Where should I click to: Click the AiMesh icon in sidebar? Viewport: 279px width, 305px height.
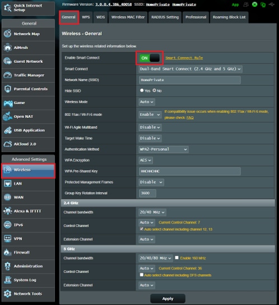(x=8, y=47)
